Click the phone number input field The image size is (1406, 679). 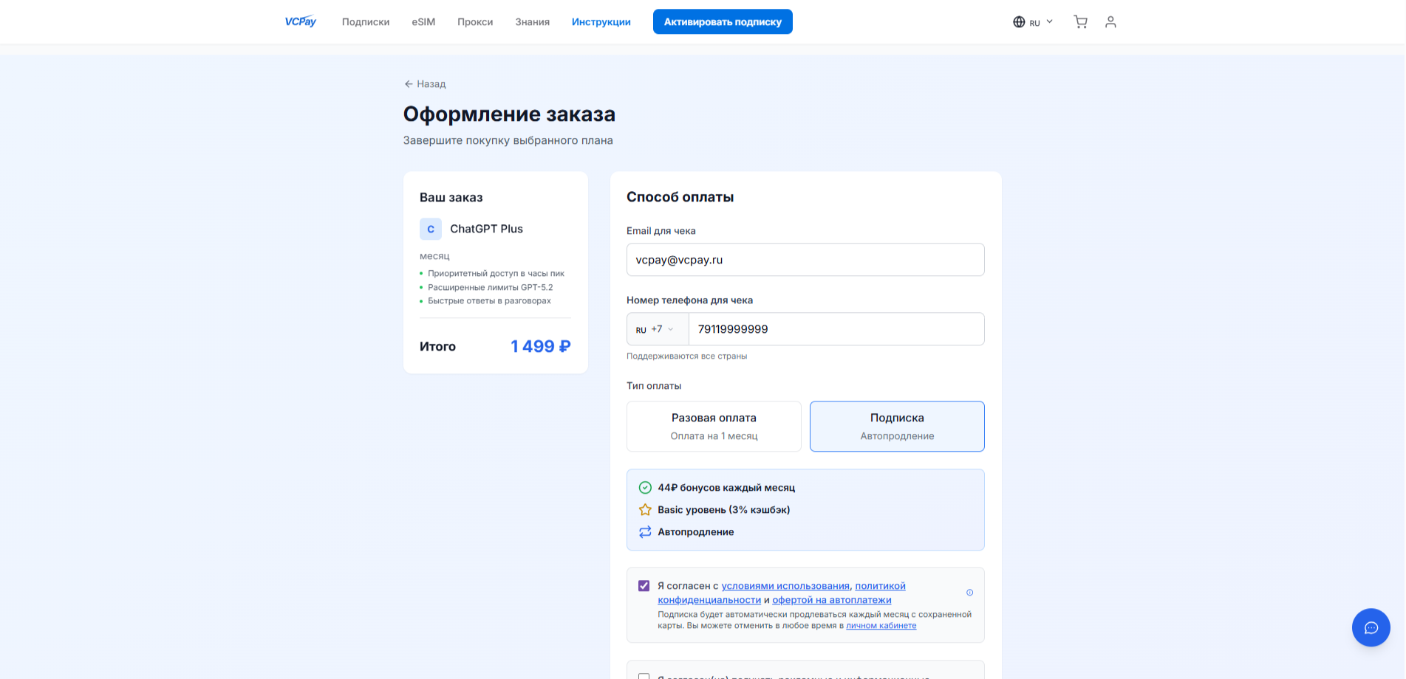click(836, 329)
